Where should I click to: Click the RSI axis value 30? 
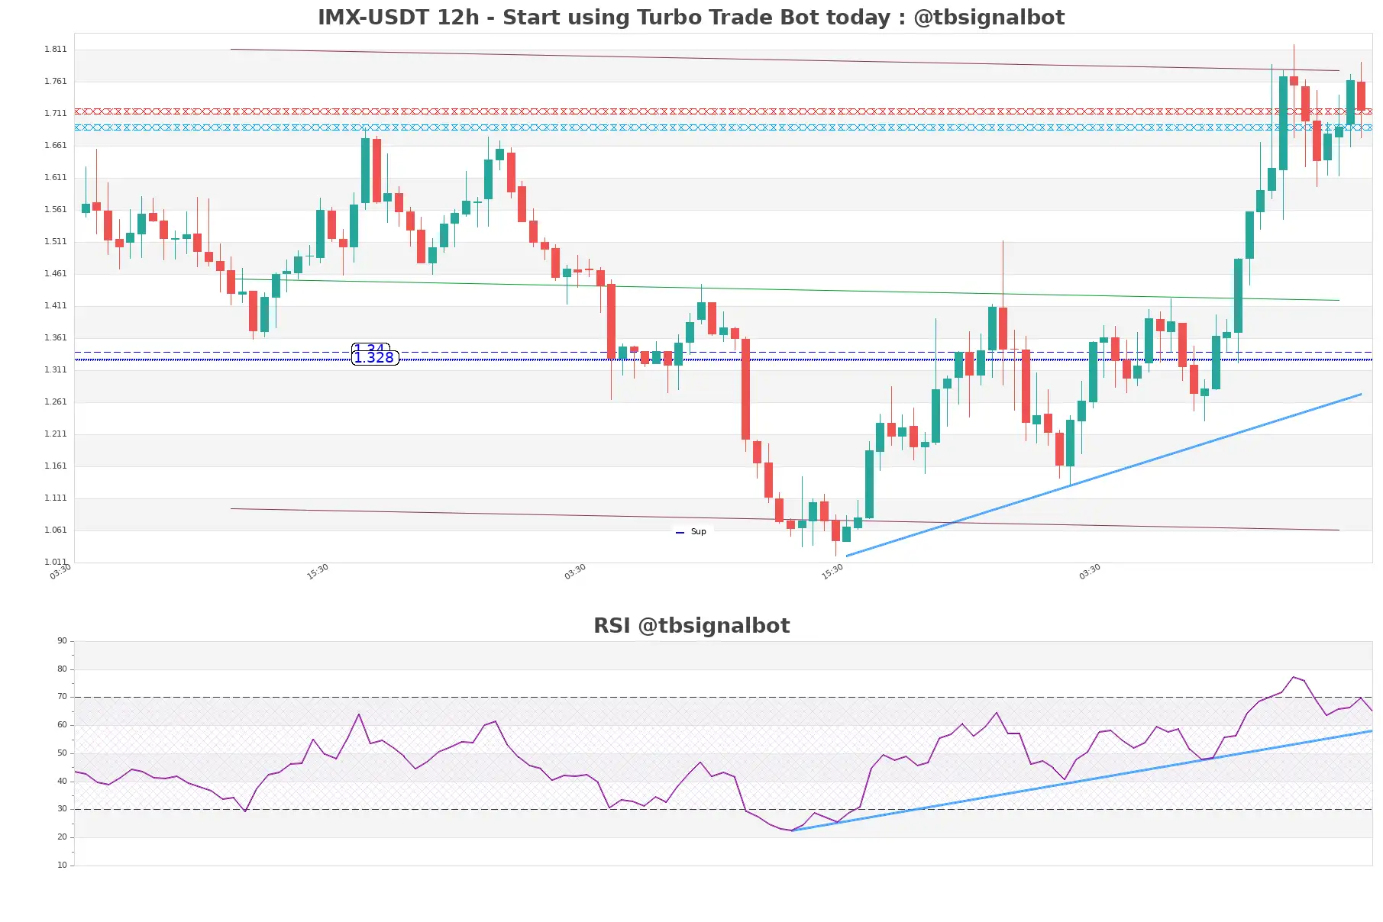click(x=62, y=809)
